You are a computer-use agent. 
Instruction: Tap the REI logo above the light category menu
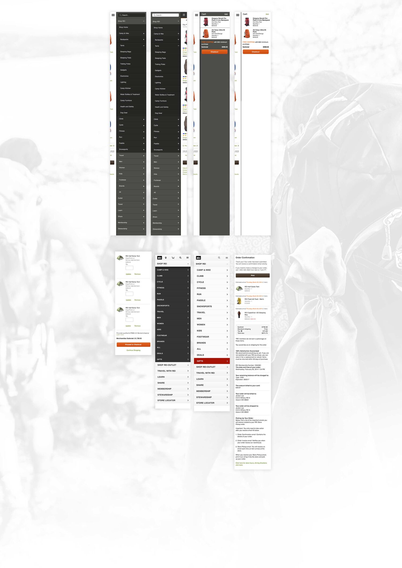pyautogui.click(x=198, y=258)
